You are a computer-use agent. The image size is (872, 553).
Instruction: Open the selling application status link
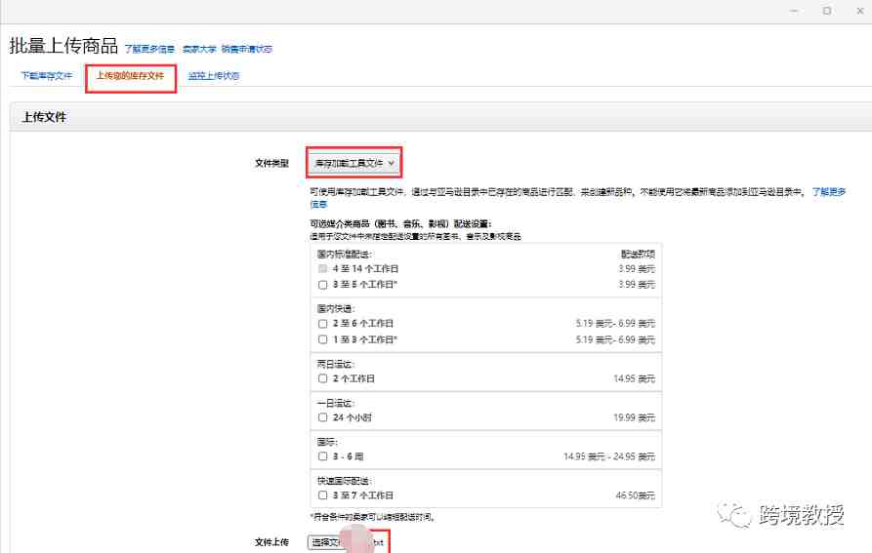(247, 49)
